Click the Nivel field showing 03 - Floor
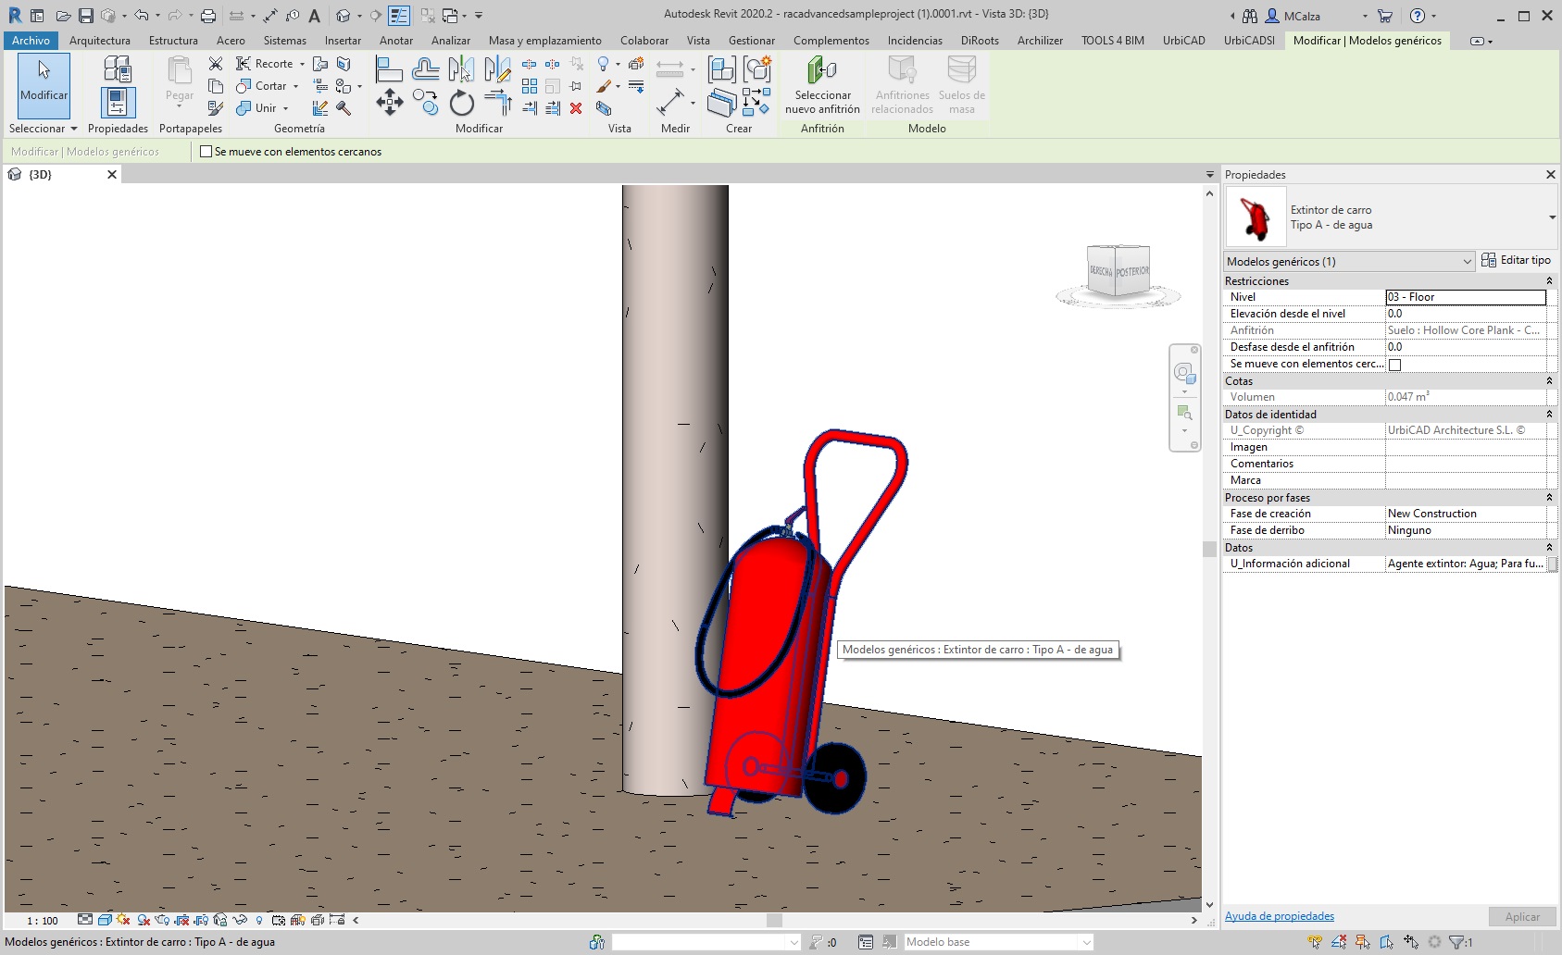This screenshot has height=955, width=1562. click(x=1465, y=297)
